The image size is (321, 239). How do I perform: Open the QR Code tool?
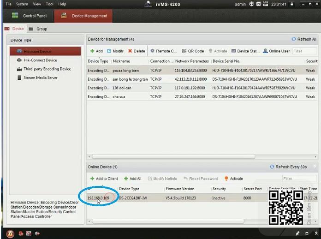click(193, 51)
